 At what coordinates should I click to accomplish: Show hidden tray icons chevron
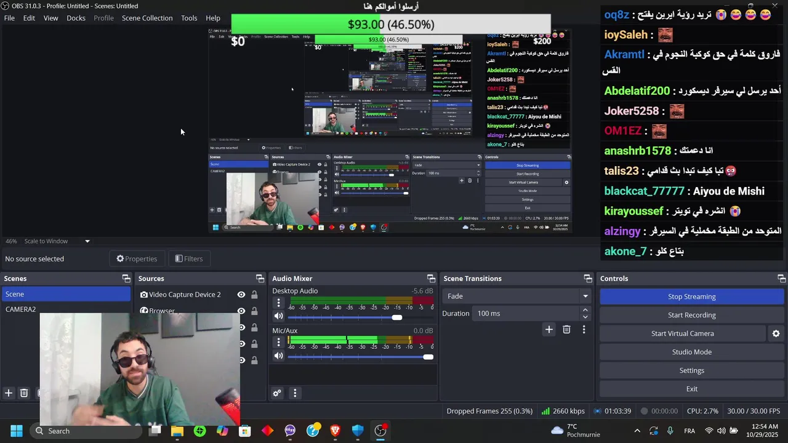click(637, 431)
